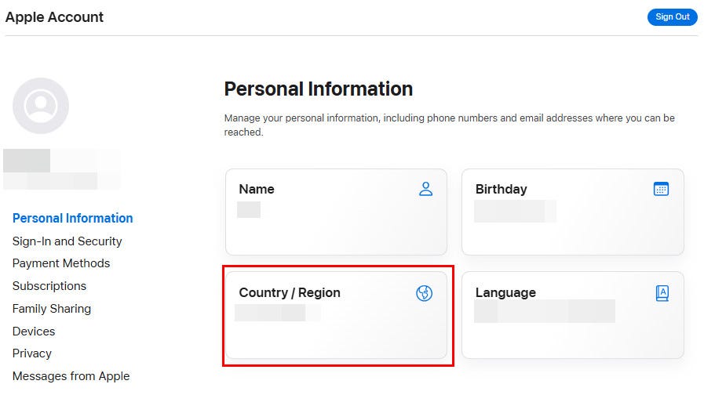Click the profile avatar picture

coord(41,106)
